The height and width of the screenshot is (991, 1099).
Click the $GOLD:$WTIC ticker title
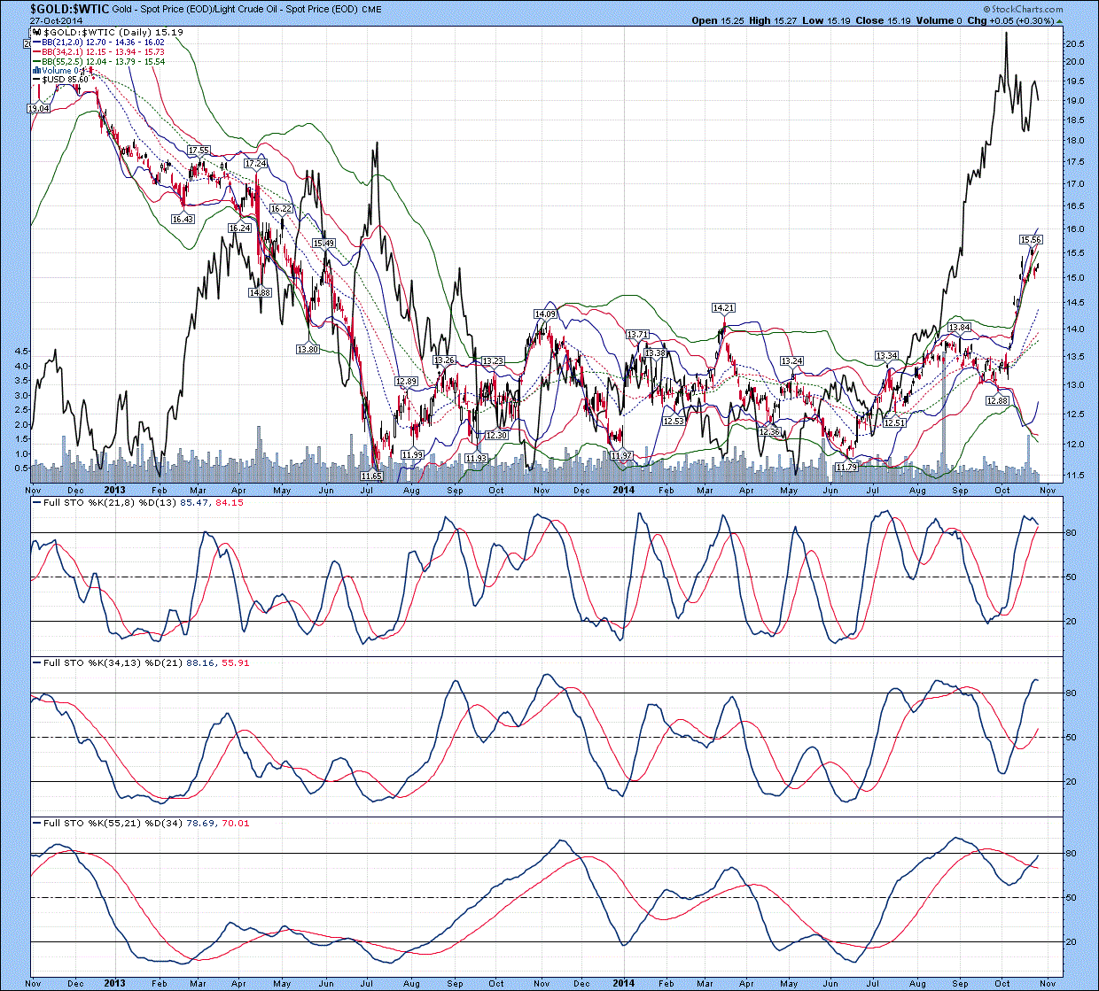[69, 8]
